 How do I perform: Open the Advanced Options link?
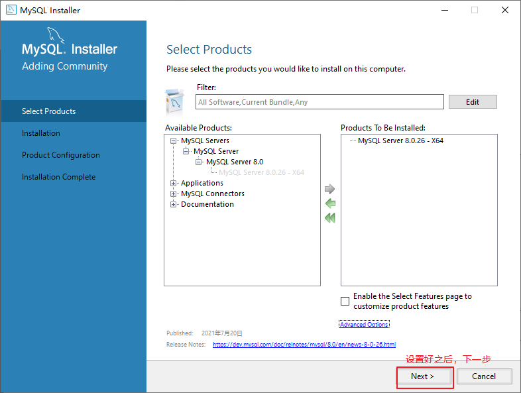pos(364,324)
